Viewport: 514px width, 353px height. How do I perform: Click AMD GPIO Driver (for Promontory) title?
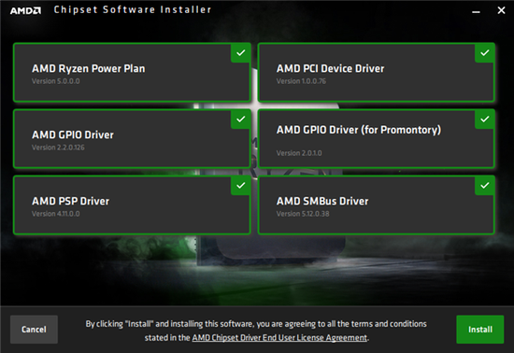[x=359, y=130]
